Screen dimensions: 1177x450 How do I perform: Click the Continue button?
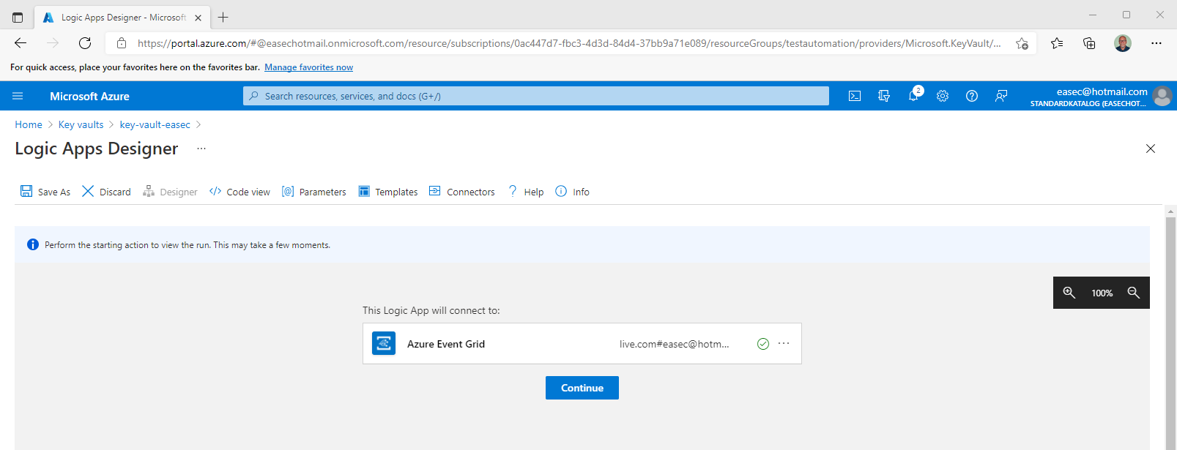[x=582, y=388]
